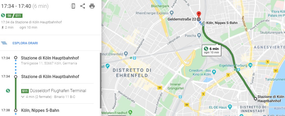Send directions to phone icon

73,6
